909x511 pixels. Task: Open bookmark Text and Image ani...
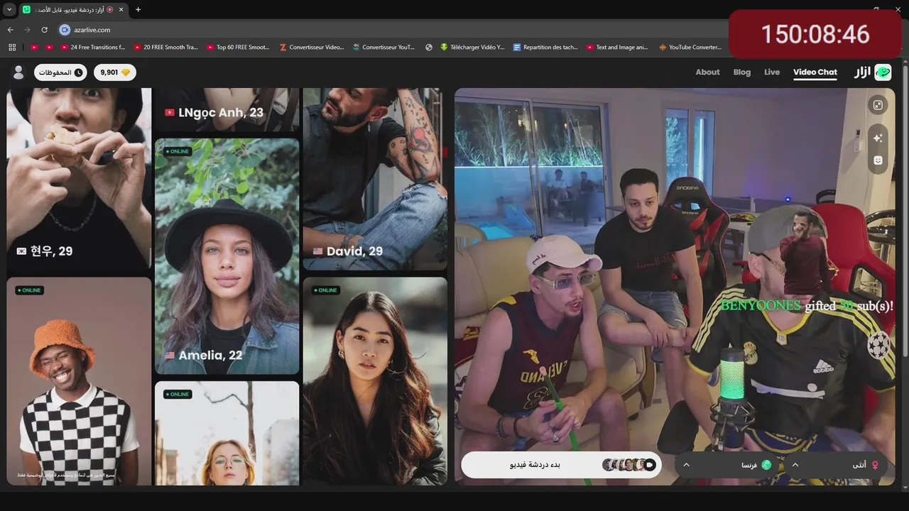pyautogui.click(x=617, y=48)
